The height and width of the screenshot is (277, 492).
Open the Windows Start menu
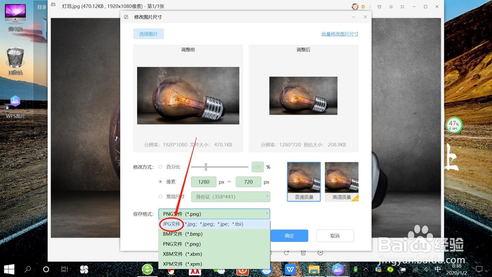tap(9, 269)
